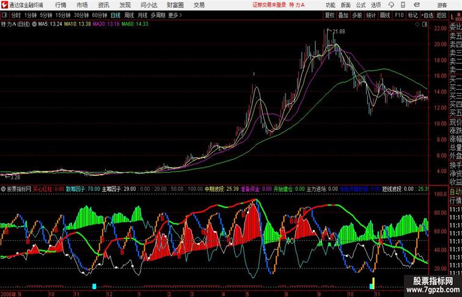
Task: Click the 返回 back button
Action: [441, 15]
